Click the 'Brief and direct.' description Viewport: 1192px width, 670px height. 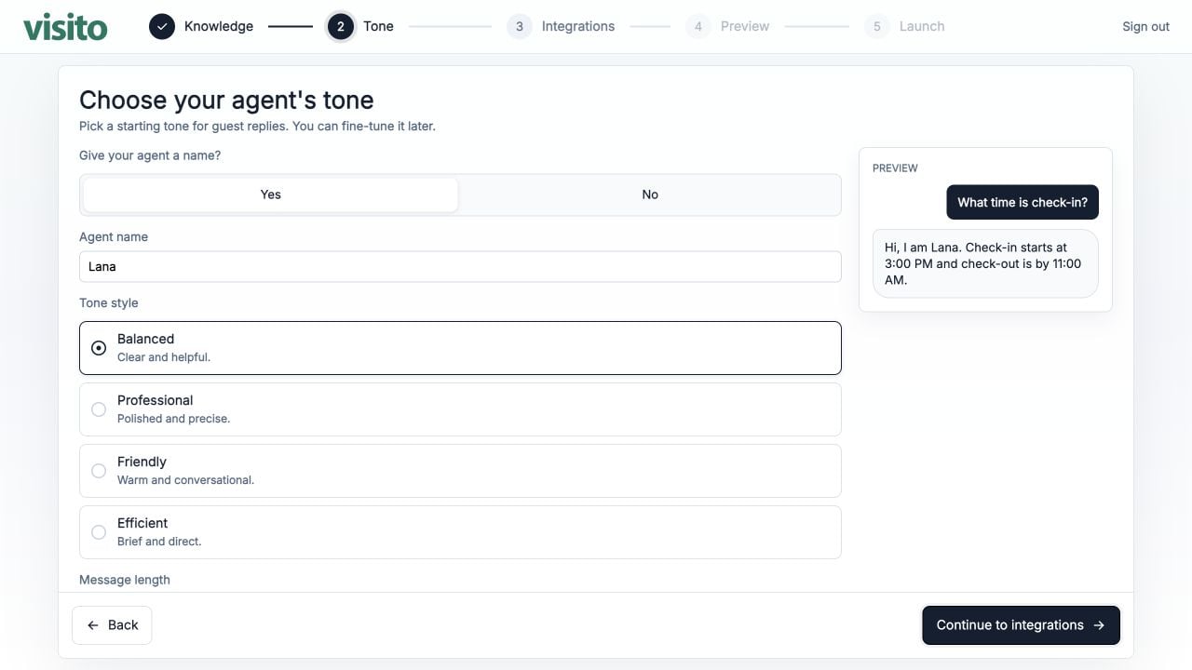[x=159, y=542]
